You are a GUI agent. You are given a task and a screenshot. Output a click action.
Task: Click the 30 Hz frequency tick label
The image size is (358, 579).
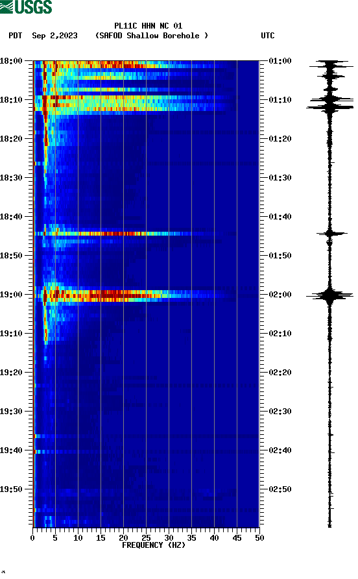click(x=169, y=538)
